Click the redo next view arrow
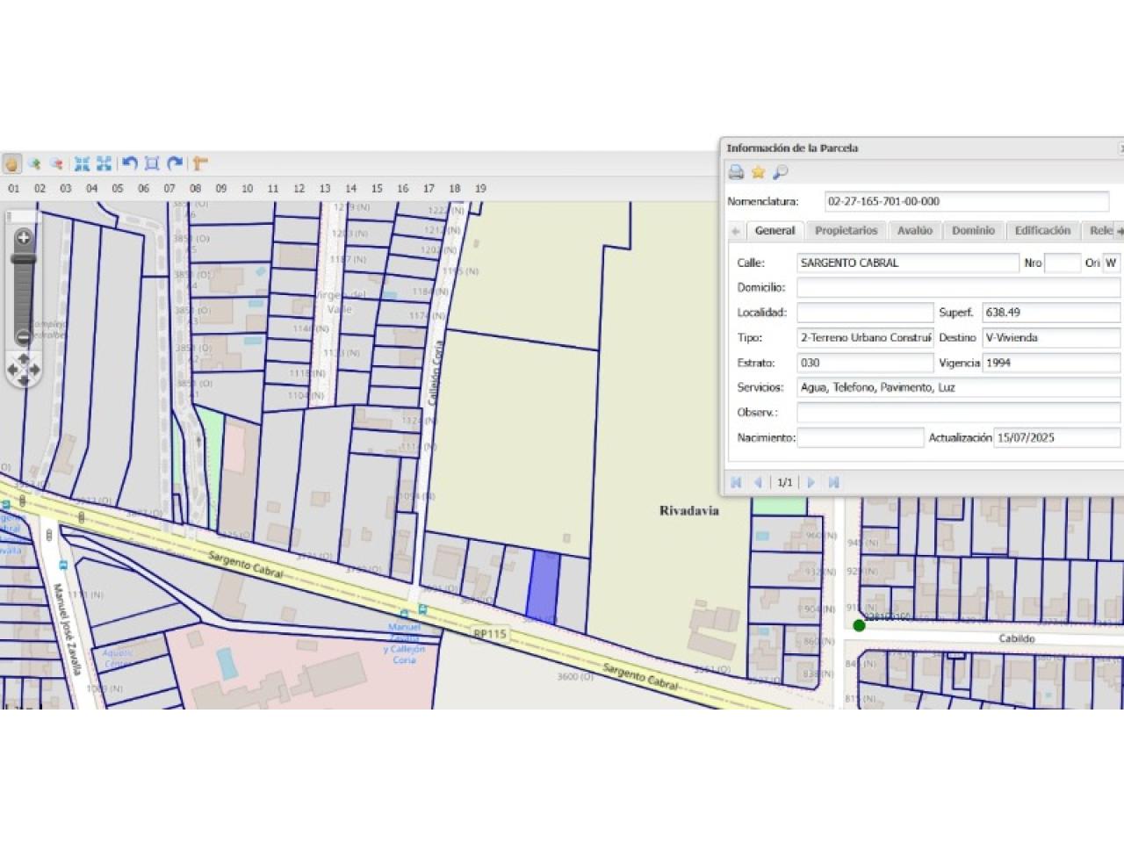The height and width of the screenshot is (843, 1124). (175, 163)
